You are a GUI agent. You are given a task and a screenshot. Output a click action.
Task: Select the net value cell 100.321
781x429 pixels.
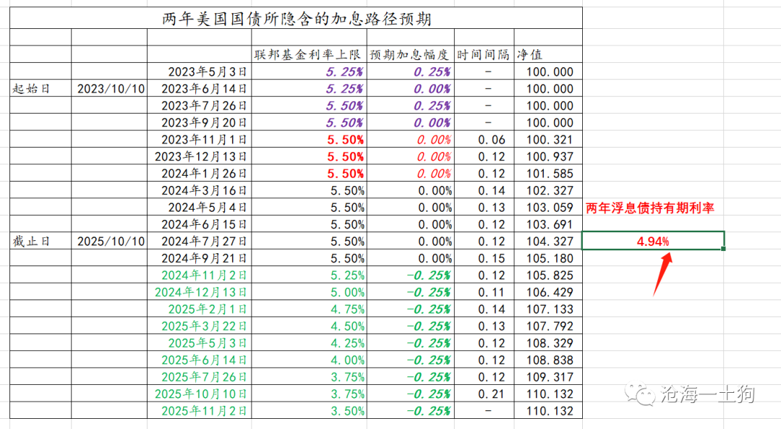click(x=548, y=140)
